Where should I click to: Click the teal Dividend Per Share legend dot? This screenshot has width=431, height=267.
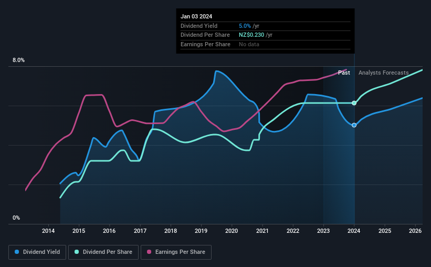pyautogui.click(x=77, y=252)
